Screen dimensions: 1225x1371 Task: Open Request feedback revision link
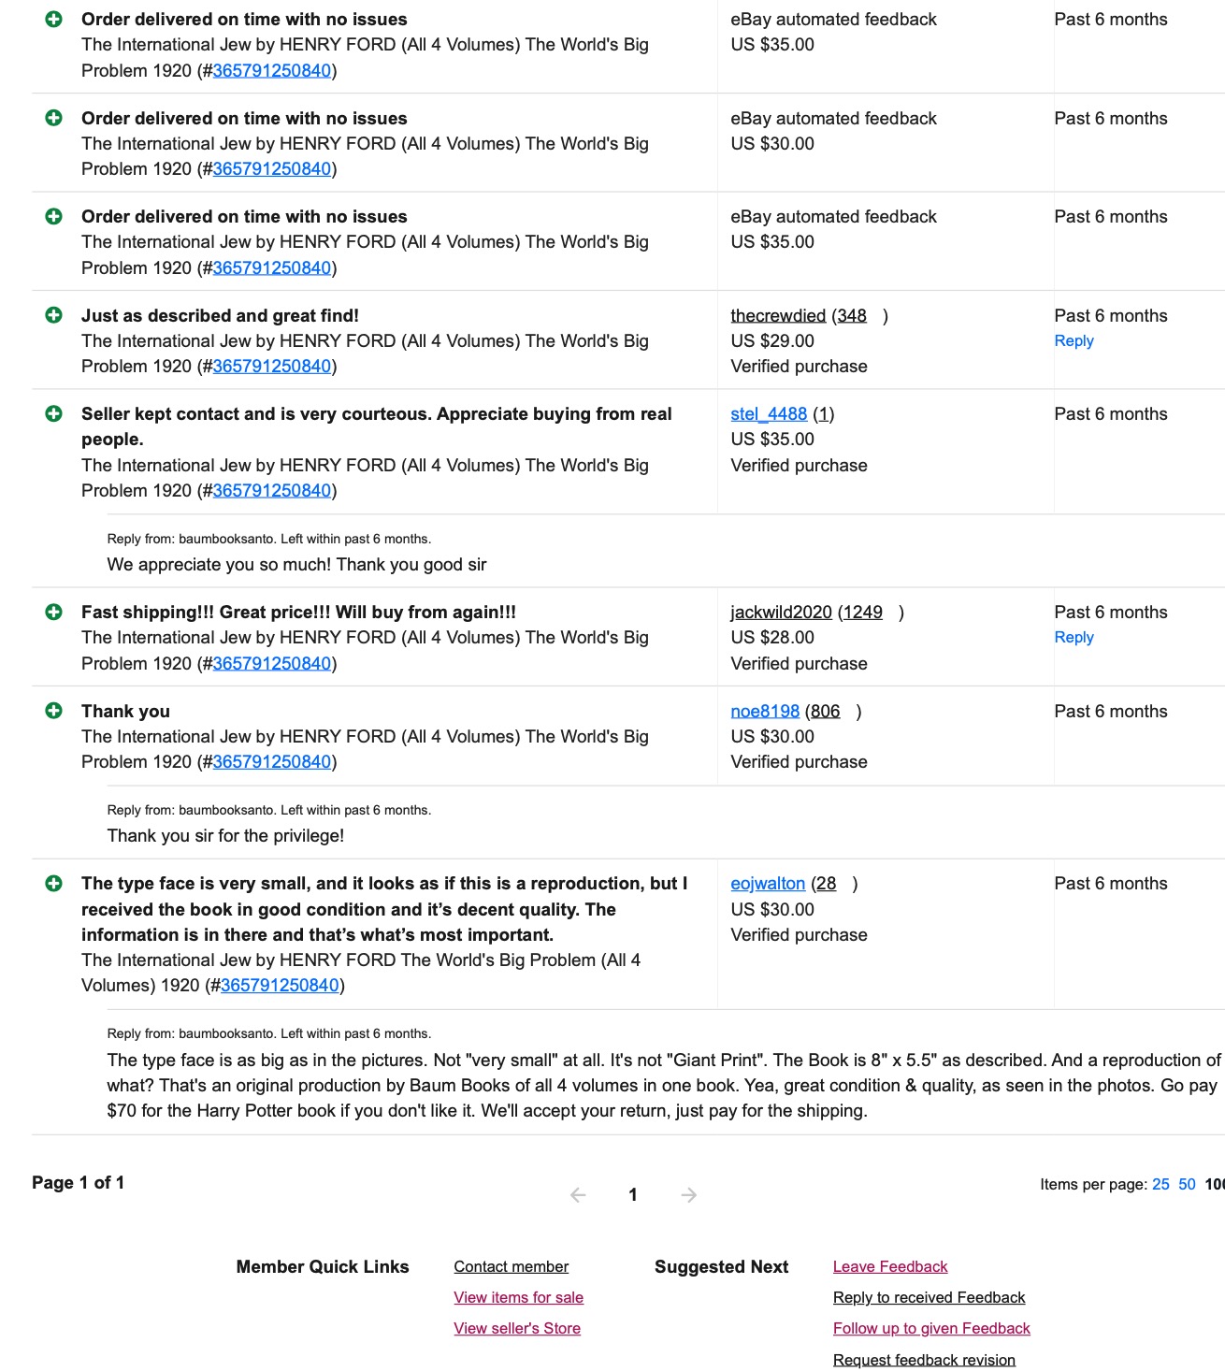point(924,1360)
